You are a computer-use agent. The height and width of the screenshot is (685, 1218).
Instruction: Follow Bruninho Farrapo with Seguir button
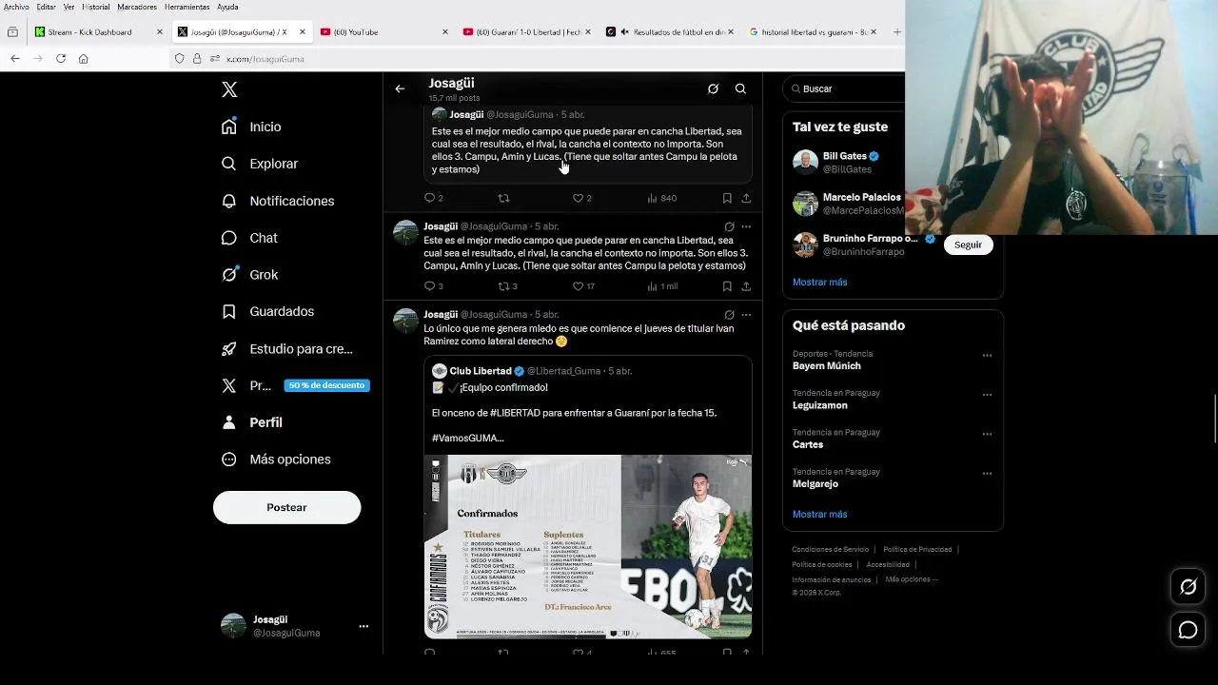point(968,245)
